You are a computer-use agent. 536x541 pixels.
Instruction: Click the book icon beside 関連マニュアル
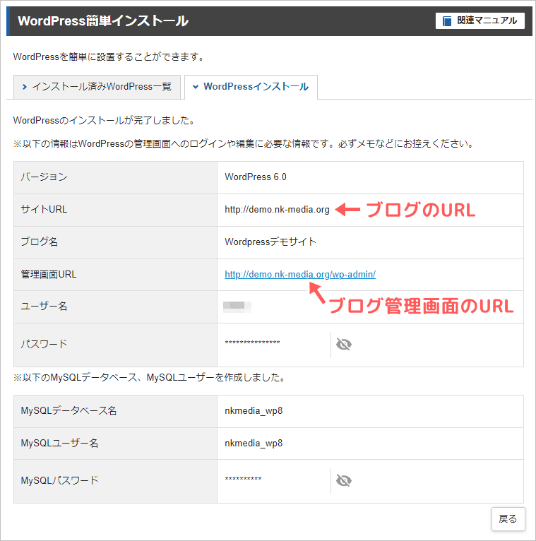click(447, 21)
